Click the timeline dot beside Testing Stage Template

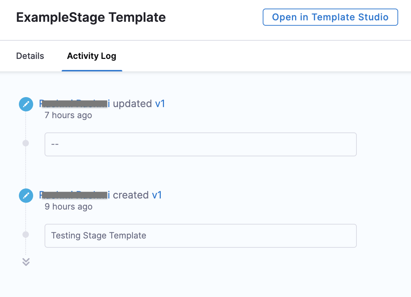coord(26,235)
